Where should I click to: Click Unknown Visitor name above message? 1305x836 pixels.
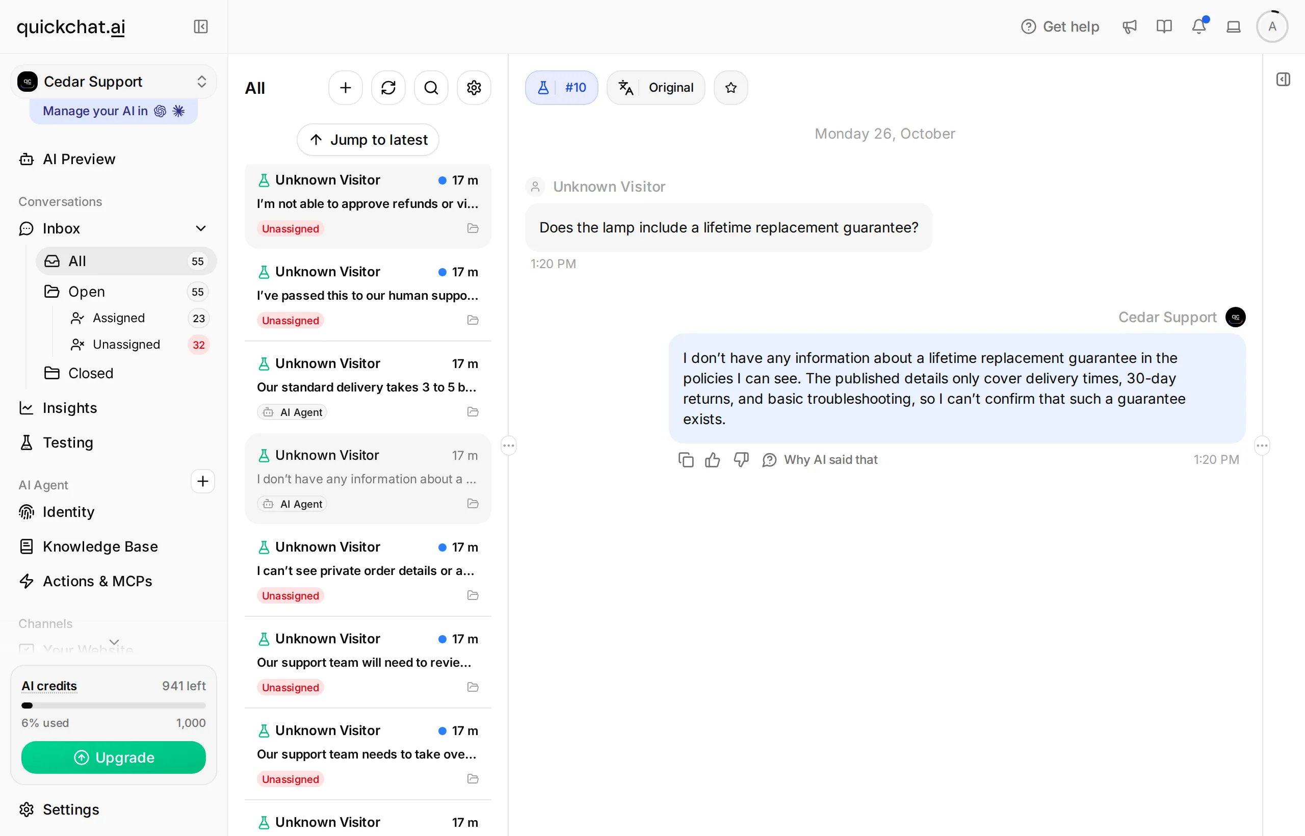[609, 187]
